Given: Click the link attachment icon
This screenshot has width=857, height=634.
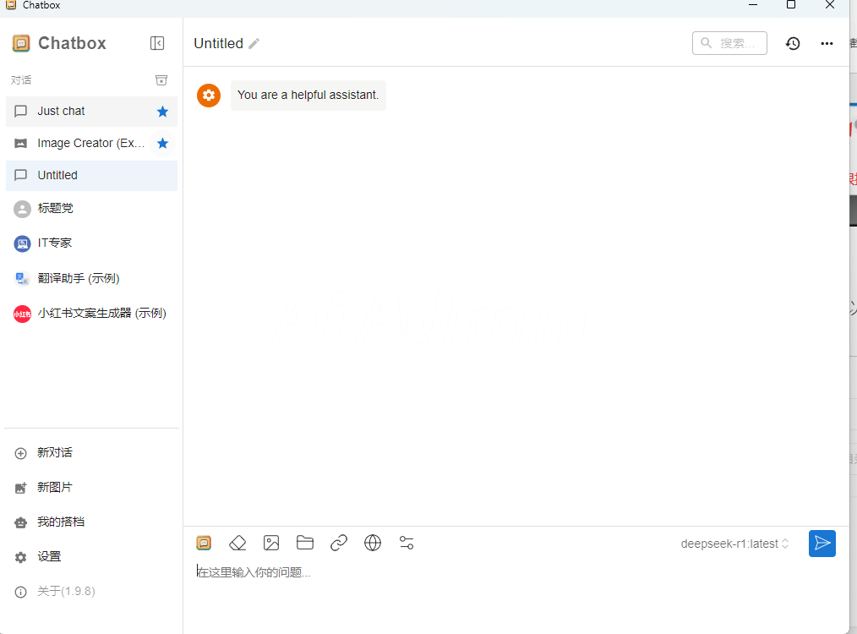Looking at the screenshot, I should coord(339,543).
